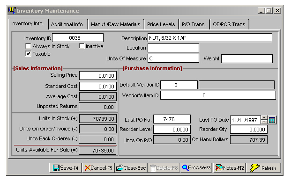Click the Browse-F3 magnifier button

click(196, 168)
